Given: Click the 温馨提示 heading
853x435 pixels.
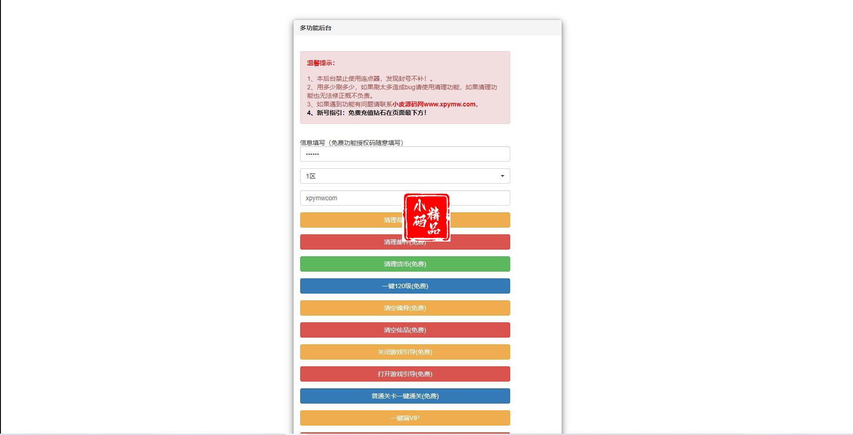Looking at the screenshot, I should click(321, 63).
